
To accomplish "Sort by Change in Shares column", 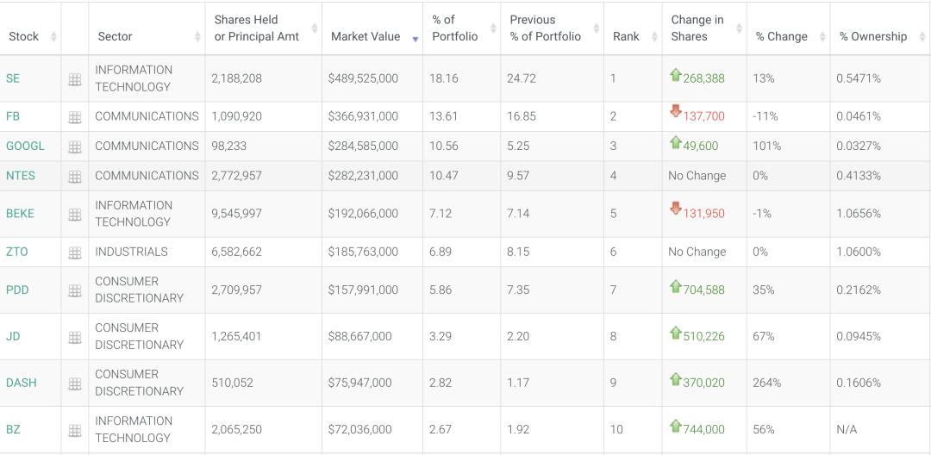I will (697, 28).
